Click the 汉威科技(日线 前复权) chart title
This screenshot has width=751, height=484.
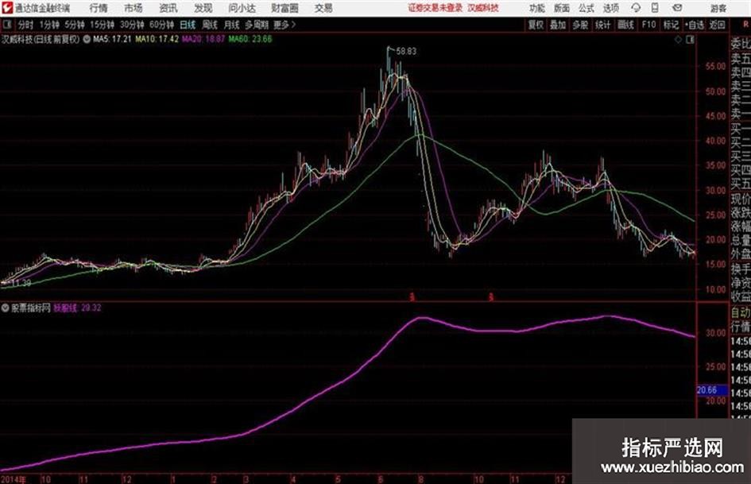click(41, 39)
